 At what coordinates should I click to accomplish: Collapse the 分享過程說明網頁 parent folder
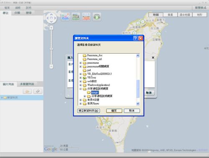(81, 89)
